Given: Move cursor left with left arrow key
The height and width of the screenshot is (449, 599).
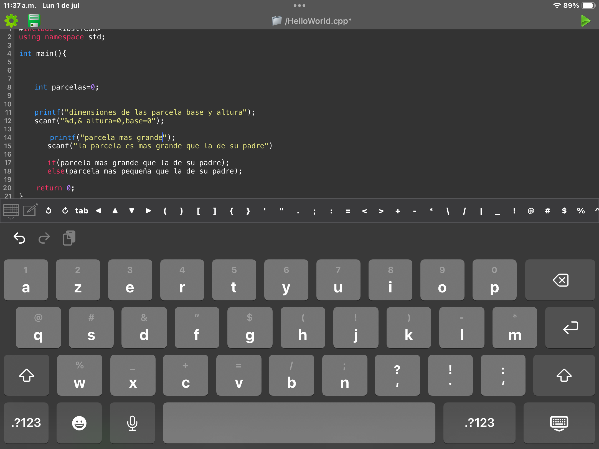Looking at the screenshot, I should tap(98, 211).
